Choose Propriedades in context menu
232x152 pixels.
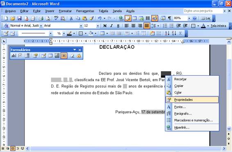192,100
